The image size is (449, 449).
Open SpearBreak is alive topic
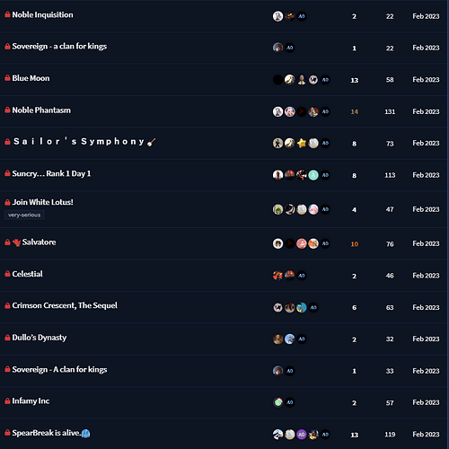(51, 433)
